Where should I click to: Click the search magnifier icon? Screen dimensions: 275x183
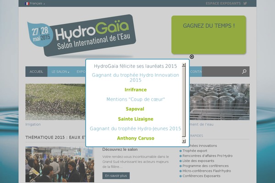pyautogui.click(x=244, y=71)
